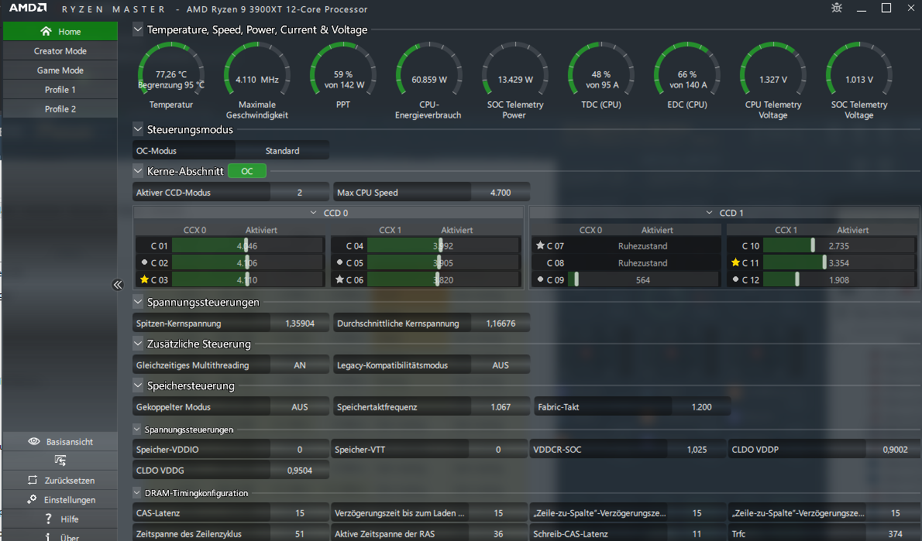Toggle Legacy-Kompatibilitätsmodus AUS value
Viewport: 922px width, 541px height.
point(501,365)
